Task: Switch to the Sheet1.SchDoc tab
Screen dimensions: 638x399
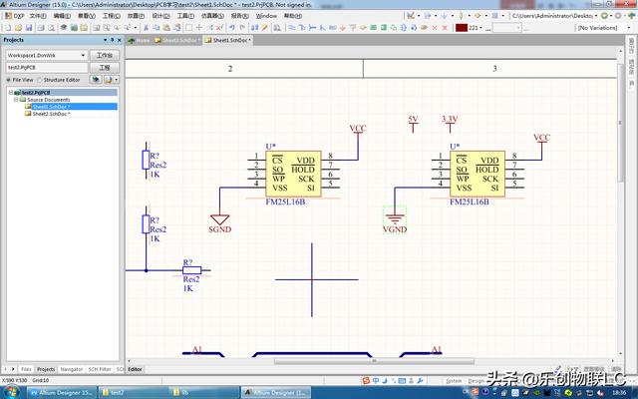Action: [228, 40]
